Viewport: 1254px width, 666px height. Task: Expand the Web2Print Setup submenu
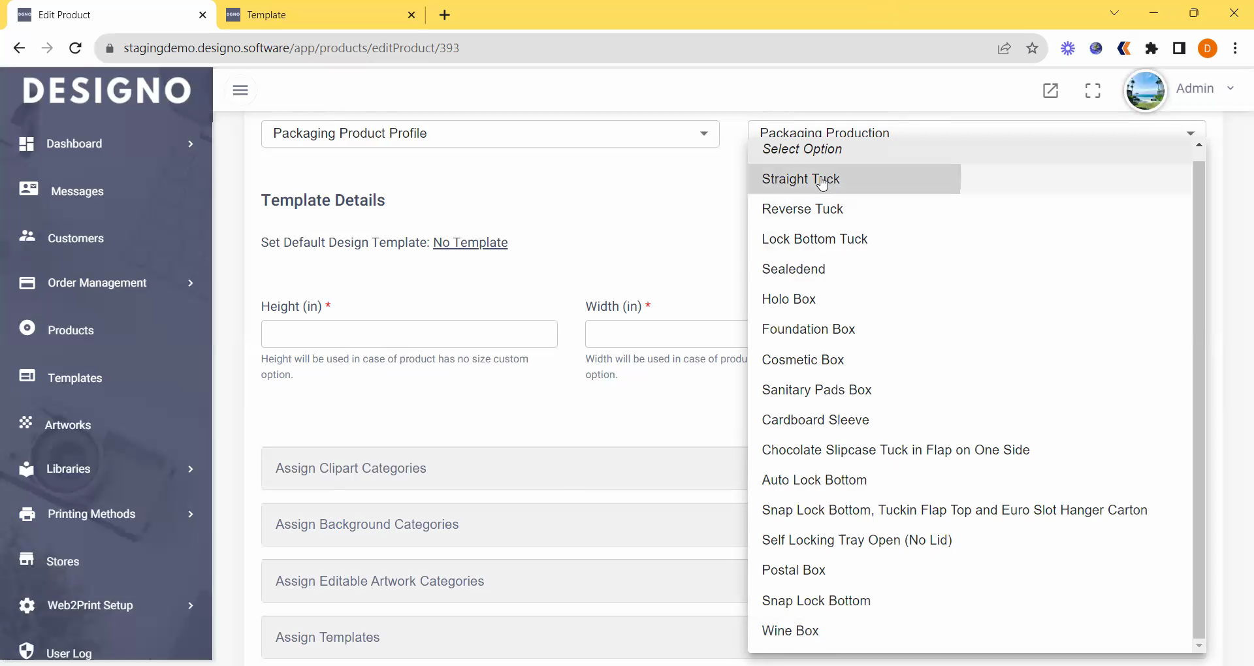(x=191, y=606)
